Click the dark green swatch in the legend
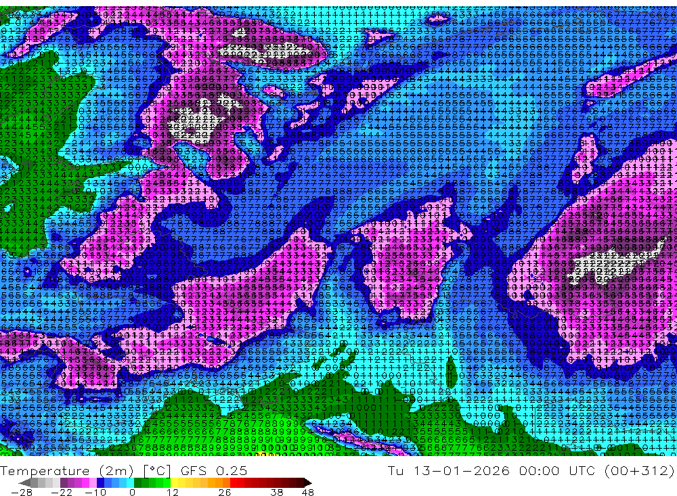This screenshot has width=677, height=496. tap(137, 482)
